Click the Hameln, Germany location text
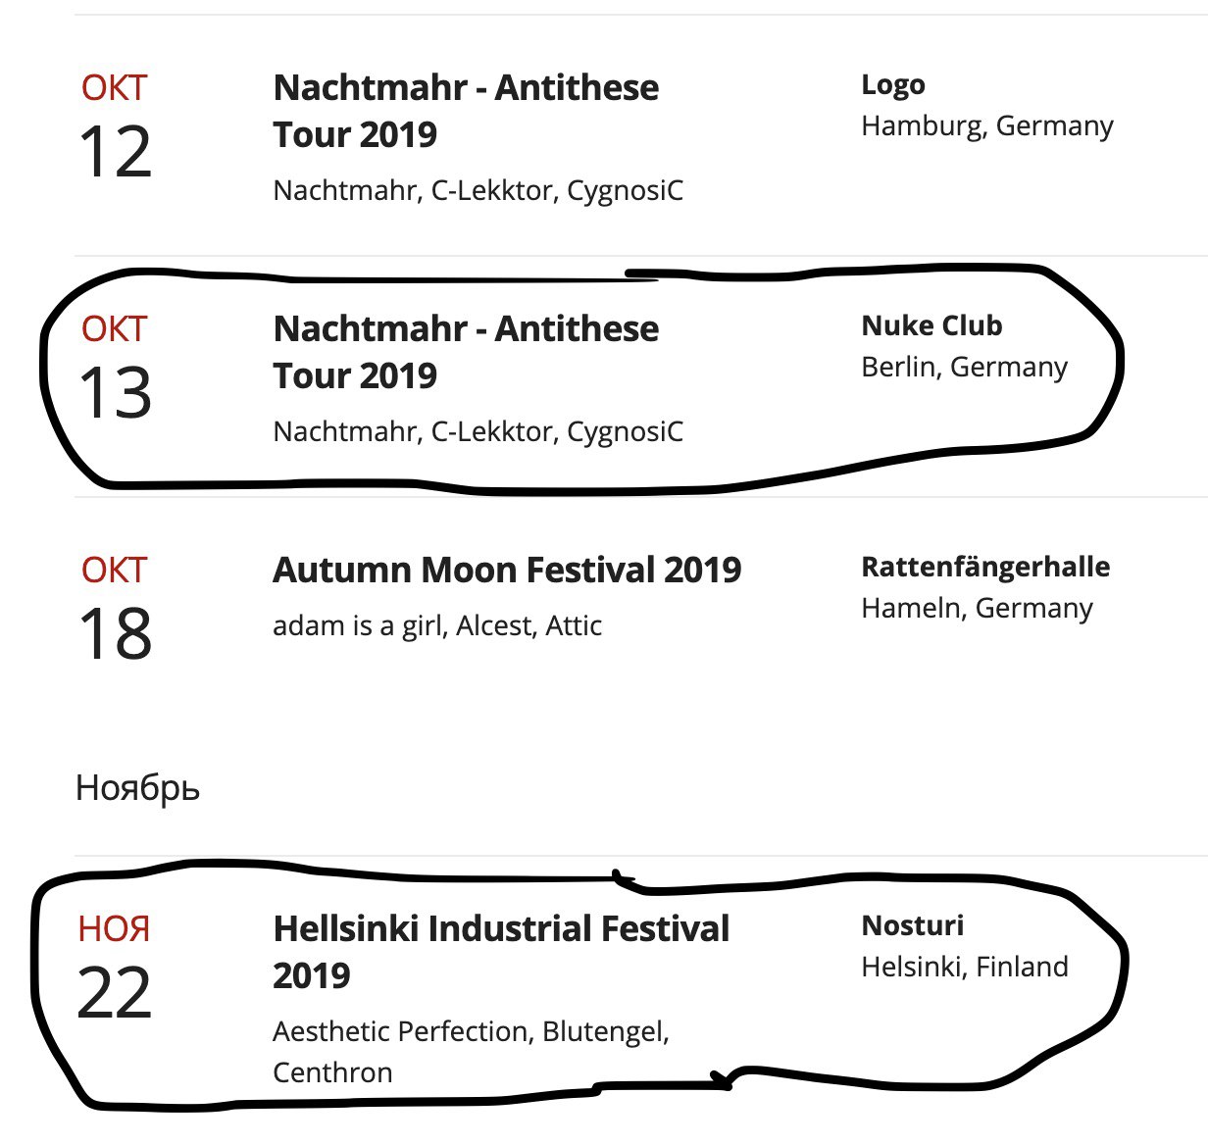 coord(978,609)
